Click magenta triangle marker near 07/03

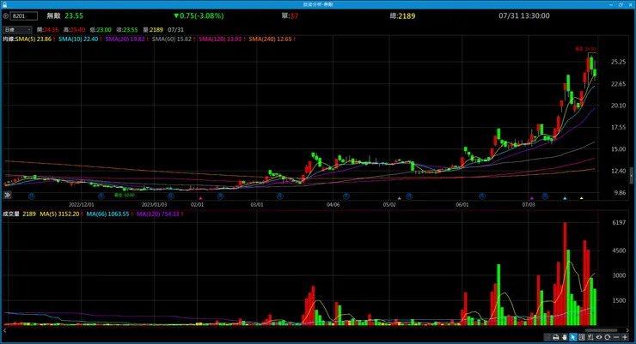(x=532, y=198)
